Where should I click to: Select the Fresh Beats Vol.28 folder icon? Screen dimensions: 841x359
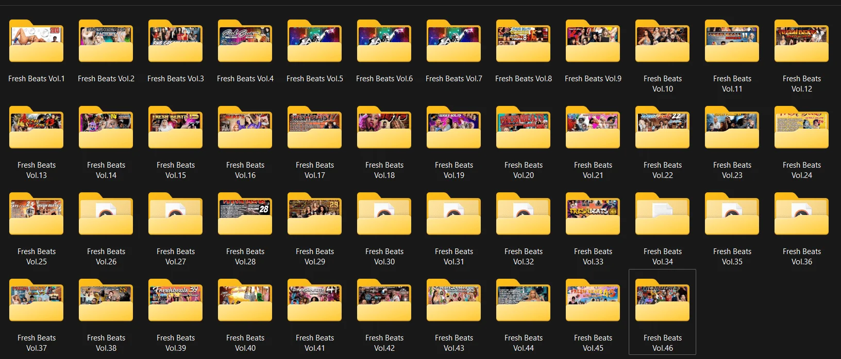pos(245,214)
